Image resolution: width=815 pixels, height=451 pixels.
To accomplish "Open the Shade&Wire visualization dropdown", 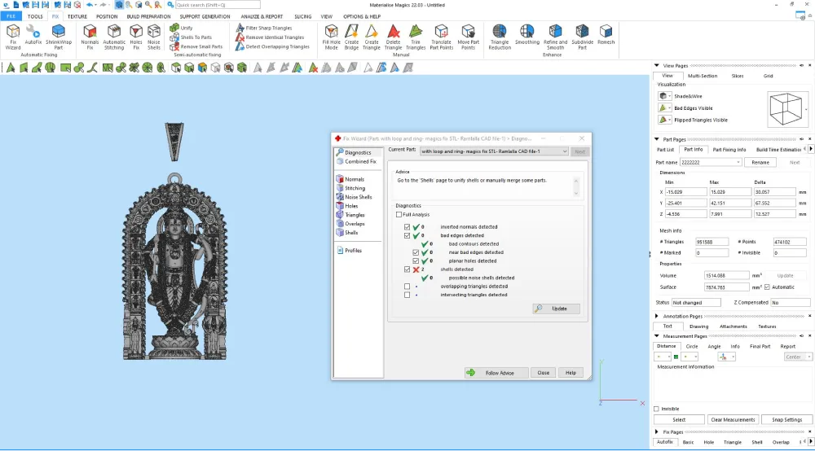I will point(669,96).
